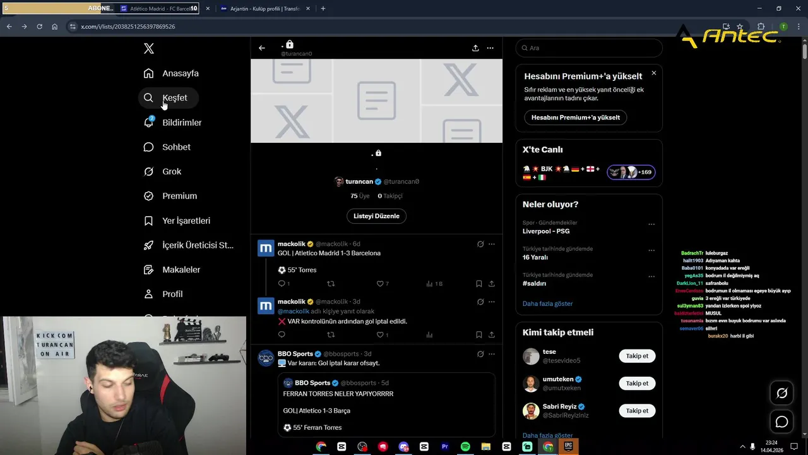The height and width of the screenshot is (455, 808).
Task: Click Daha fazla göster under Neler oluyor
Action: [547, 304]
